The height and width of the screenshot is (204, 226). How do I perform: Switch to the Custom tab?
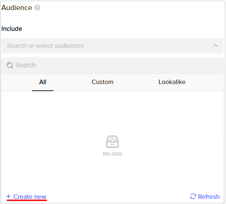pos(102,82)
